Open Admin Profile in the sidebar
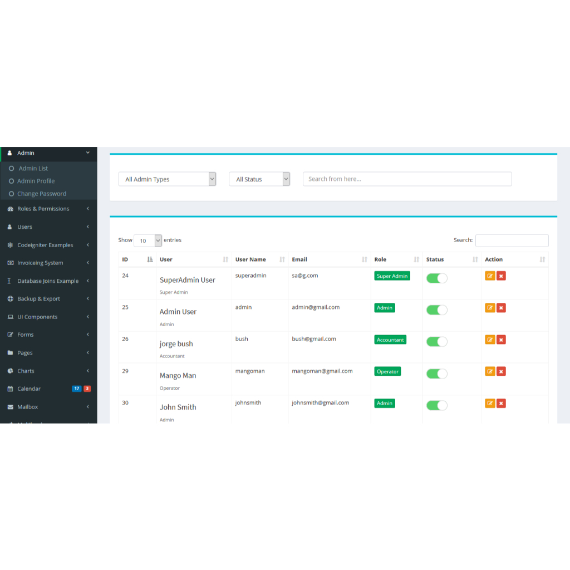This screenshot has width=570, height=570. [x=36, y=181]
